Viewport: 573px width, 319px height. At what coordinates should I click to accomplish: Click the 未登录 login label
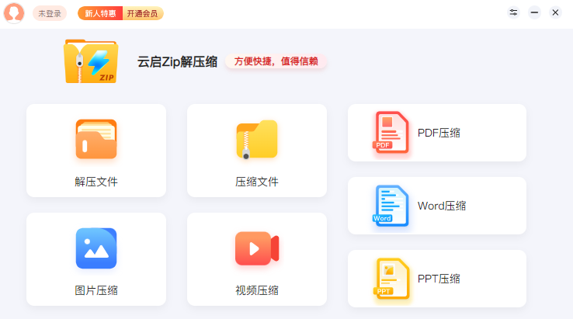coord(50,13)
